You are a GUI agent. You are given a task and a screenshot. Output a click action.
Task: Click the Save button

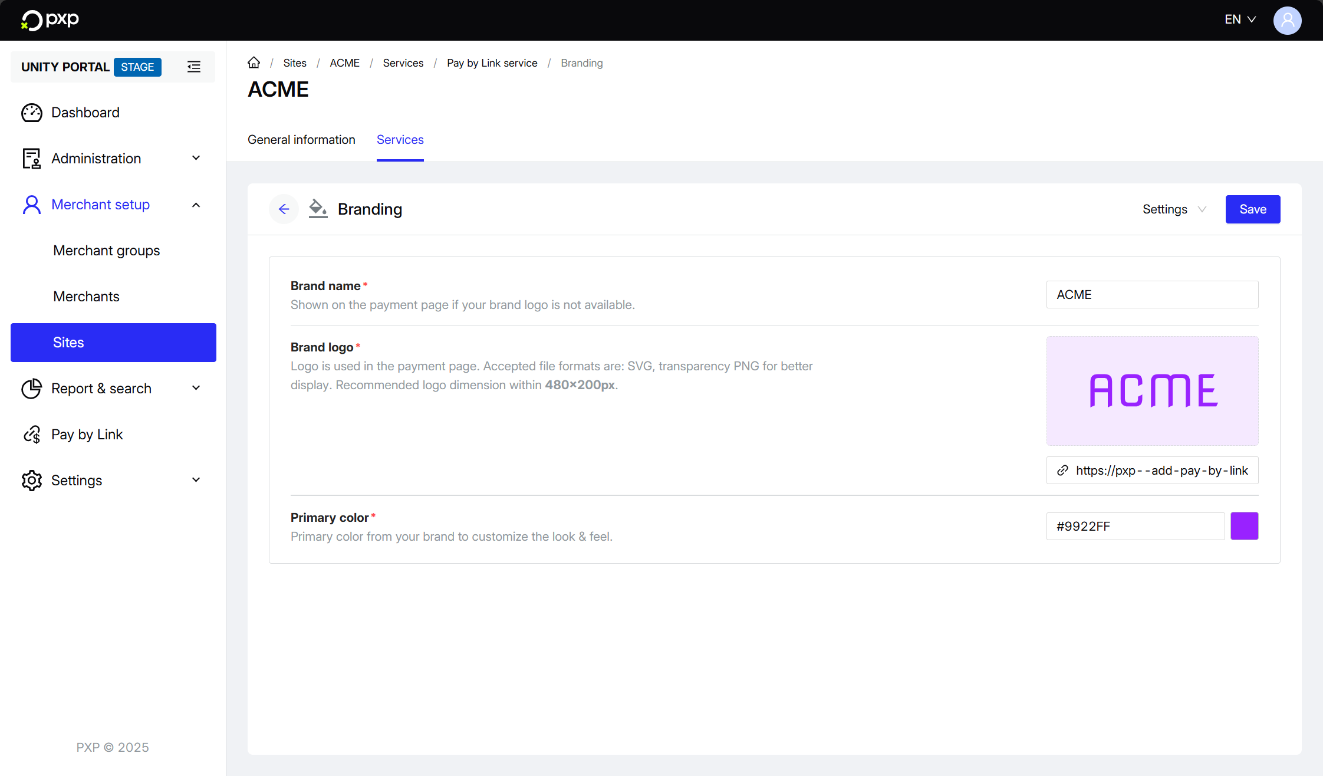[x=1252, y=209]
